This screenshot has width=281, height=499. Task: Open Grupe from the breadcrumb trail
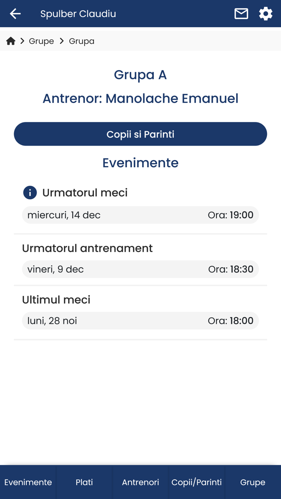click(41, 41)
